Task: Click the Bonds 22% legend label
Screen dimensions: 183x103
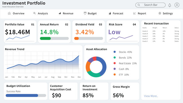Action: tap(125, 58)
